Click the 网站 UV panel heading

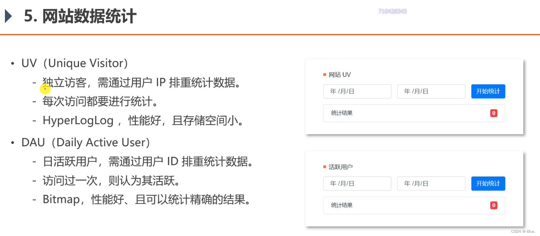point(339,75)
